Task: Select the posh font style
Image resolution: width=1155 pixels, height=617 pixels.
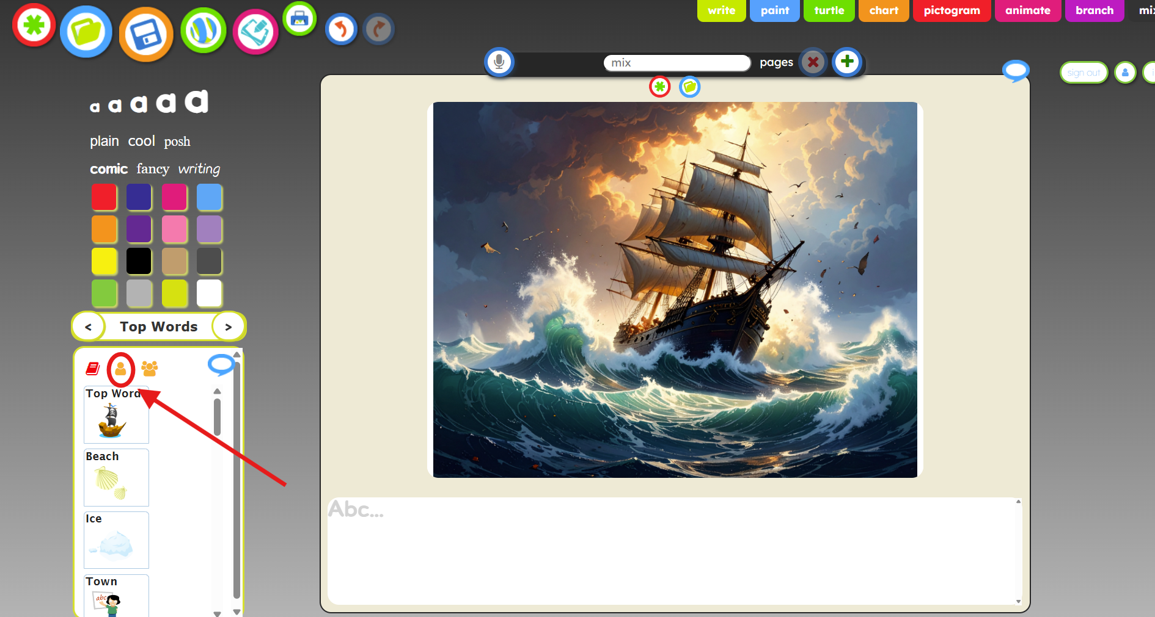Action: [x=177, y=142]
